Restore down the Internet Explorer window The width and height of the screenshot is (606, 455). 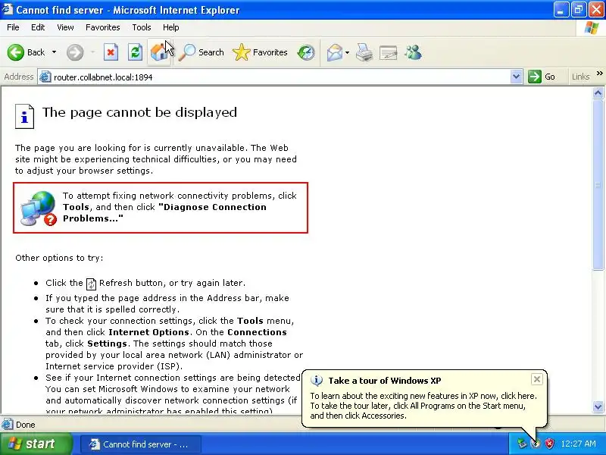coord(578,10)
